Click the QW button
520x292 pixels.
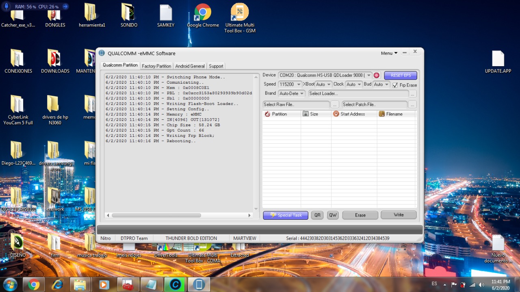point(333,215)
